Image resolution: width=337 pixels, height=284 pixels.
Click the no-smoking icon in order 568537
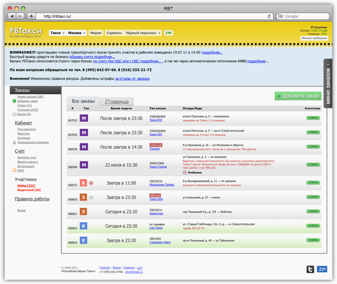pos(91,183)
